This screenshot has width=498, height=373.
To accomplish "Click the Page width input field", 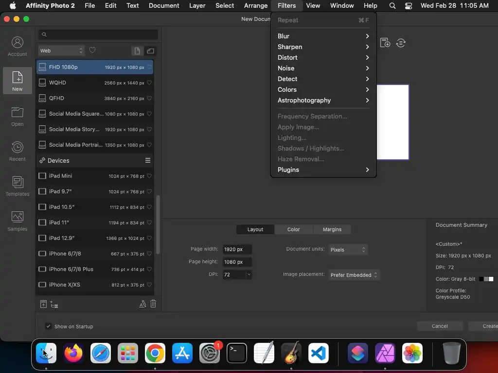I will pos(237,249).
